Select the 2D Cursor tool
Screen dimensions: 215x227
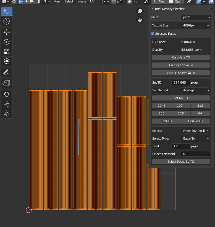coord(7,21)
